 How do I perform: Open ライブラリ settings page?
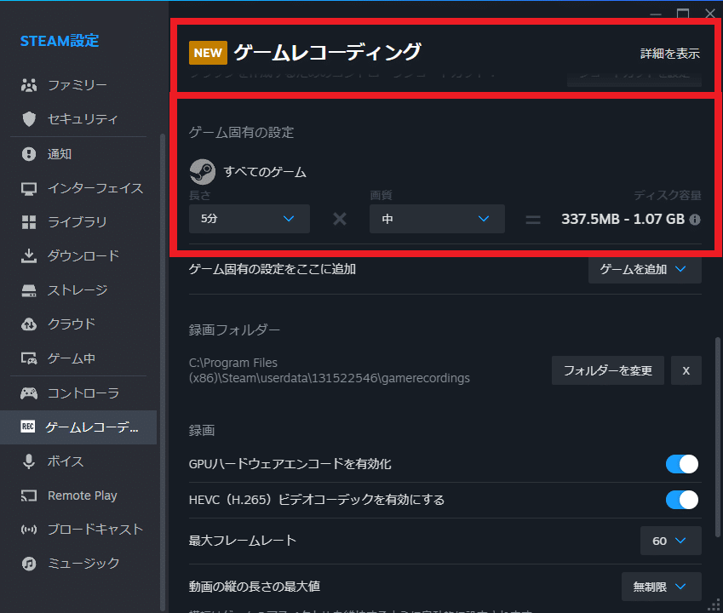[78, 222]
